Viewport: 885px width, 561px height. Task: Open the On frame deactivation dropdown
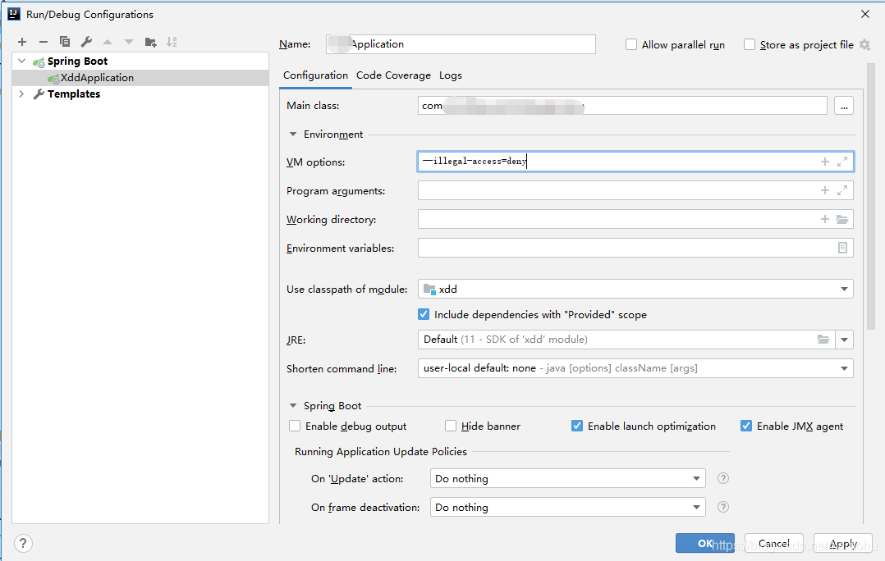[568, 508]
